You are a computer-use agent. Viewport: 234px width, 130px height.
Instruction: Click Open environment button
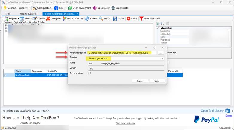coord(79,8)
